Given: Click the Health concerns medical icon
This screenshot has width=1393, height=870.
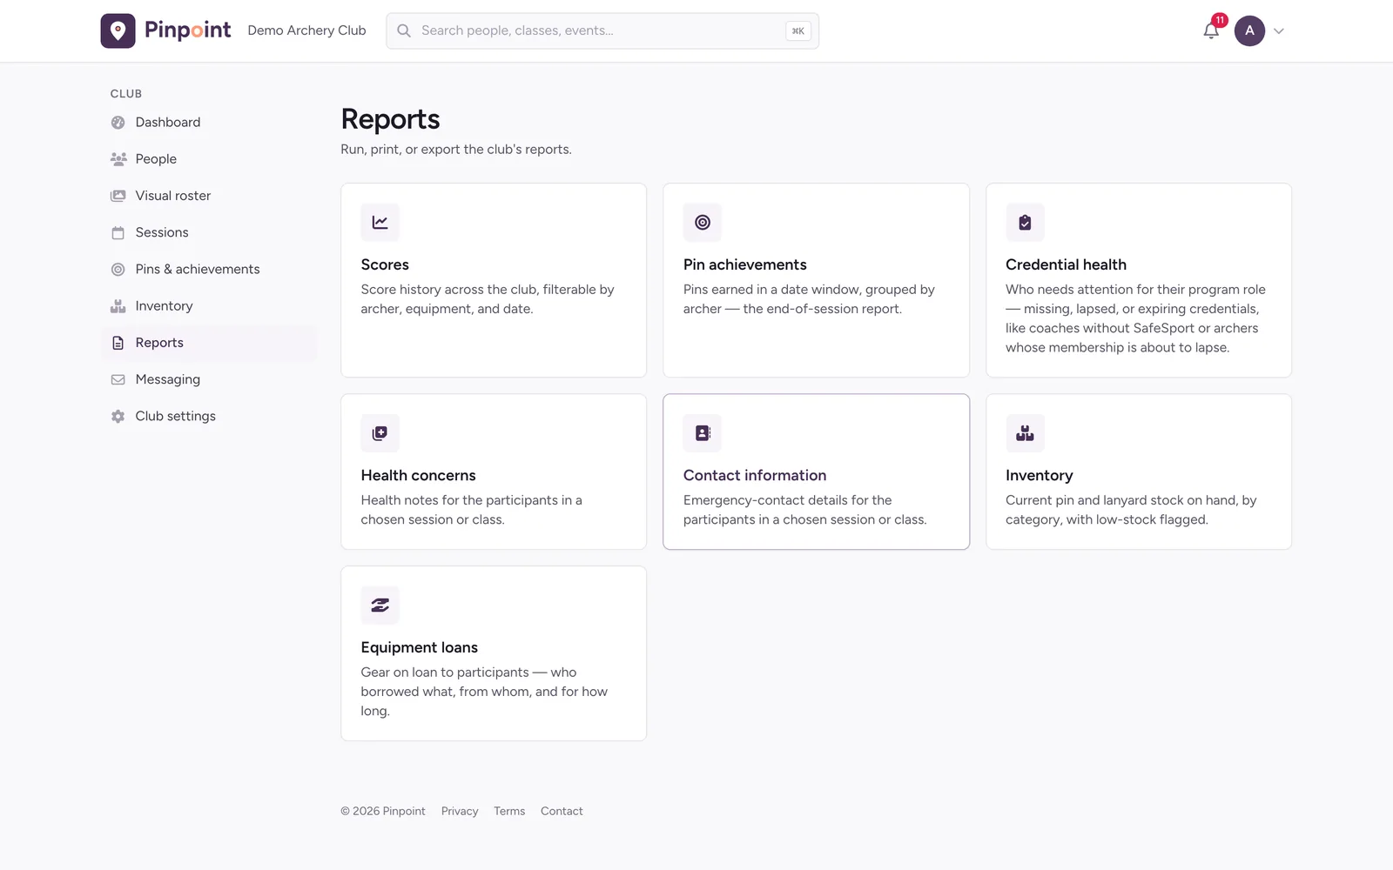Looking at the screenshot, I should click(x=380, y=433).
